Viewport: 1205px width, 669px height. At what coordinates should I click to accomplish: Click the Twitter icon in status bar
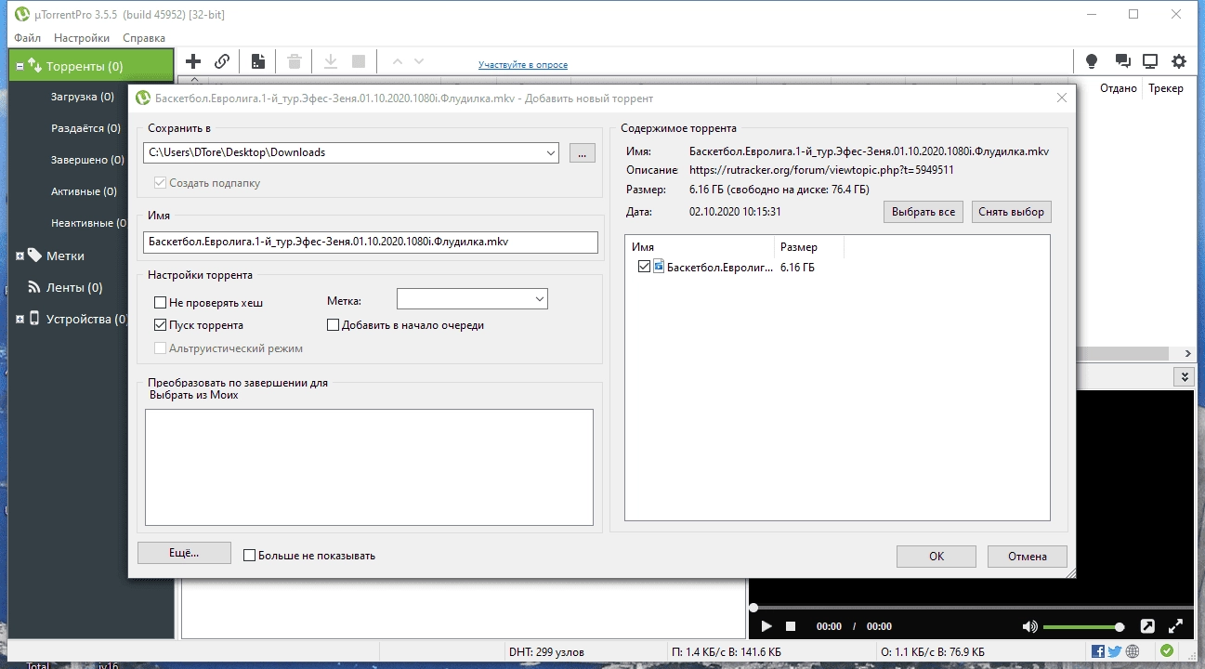[x=1113, y=651]
